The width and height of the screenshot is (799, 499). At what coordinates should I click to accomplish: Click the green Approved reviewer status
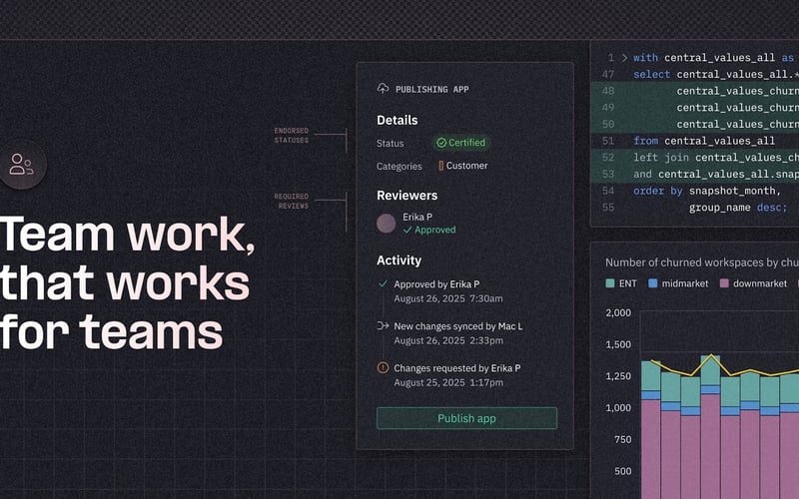[429, 230]
